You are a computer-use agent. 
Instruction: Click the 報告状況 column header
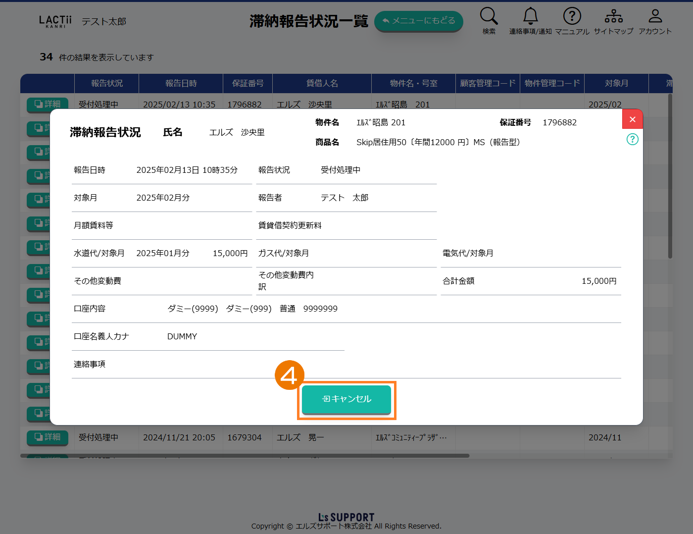click(106, 83)
